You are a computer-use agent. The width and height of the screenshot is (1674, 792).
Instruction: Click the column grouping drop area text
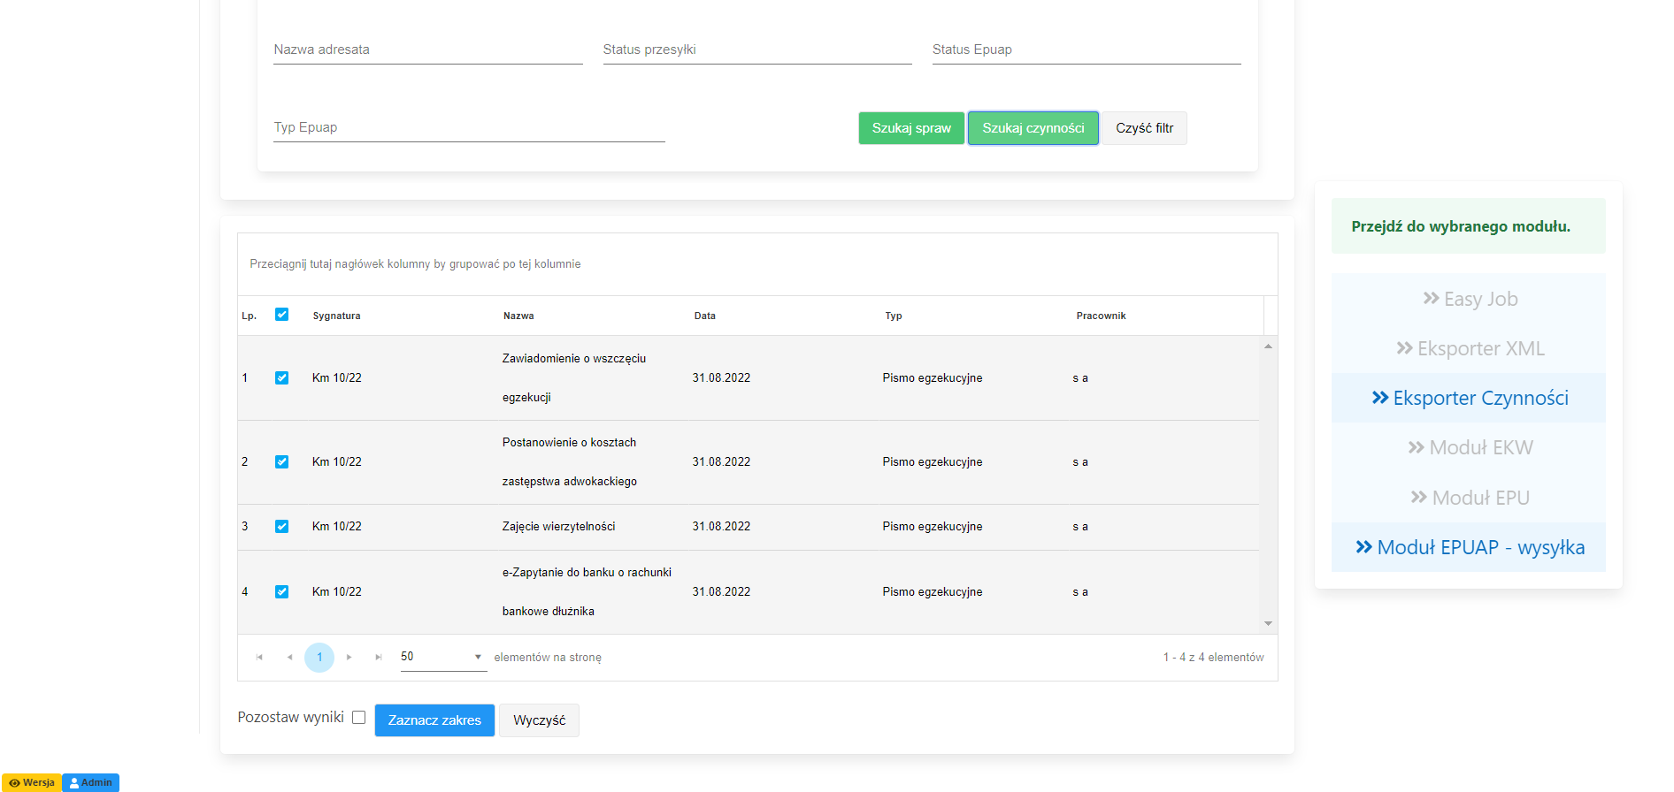(x=415, y=263)
